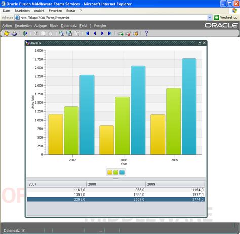This screenshot has height=234, width=240.
Task: Open the Fenster menu
Action: [100, 26]
